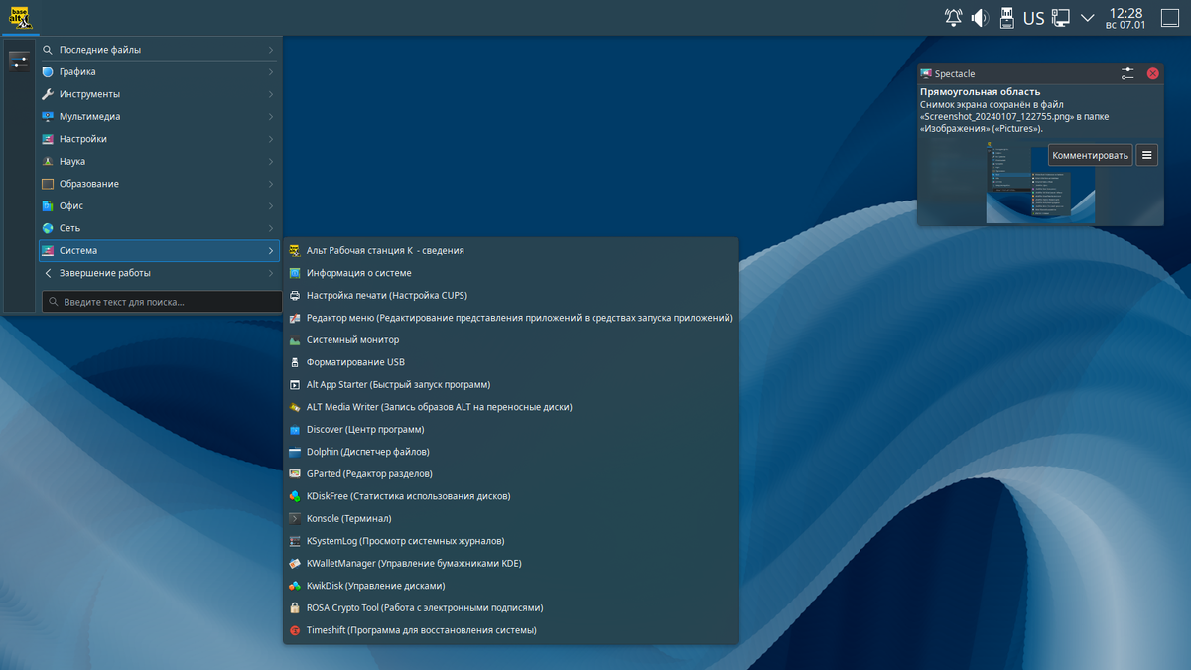
Task: Click the ROSA Crypto Tool lock icon
Action: coord(295,608)
